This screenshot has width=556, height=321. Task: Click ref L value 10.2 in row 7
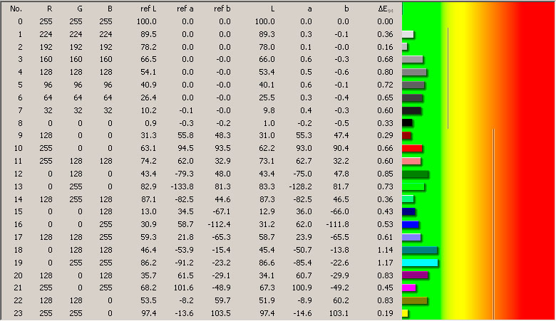tap(148, 110)
